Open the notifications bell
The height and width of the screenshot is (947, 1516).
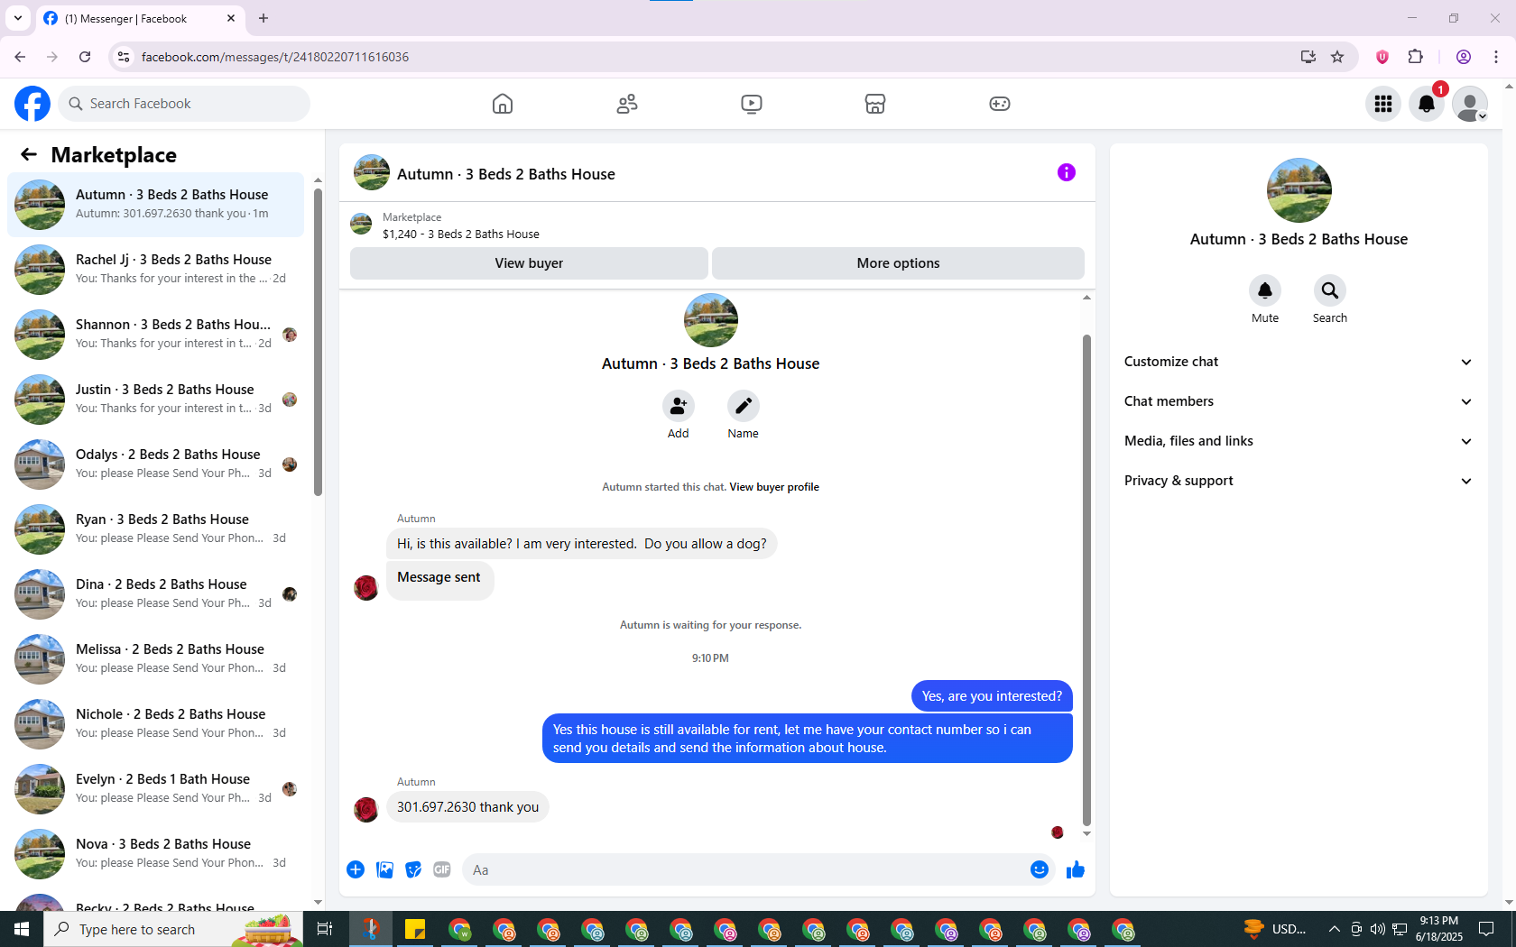[1427, 104]
